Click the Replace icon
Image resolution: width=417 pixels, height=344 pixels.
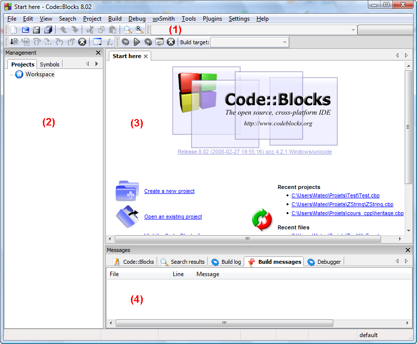[x=139, y=30]
